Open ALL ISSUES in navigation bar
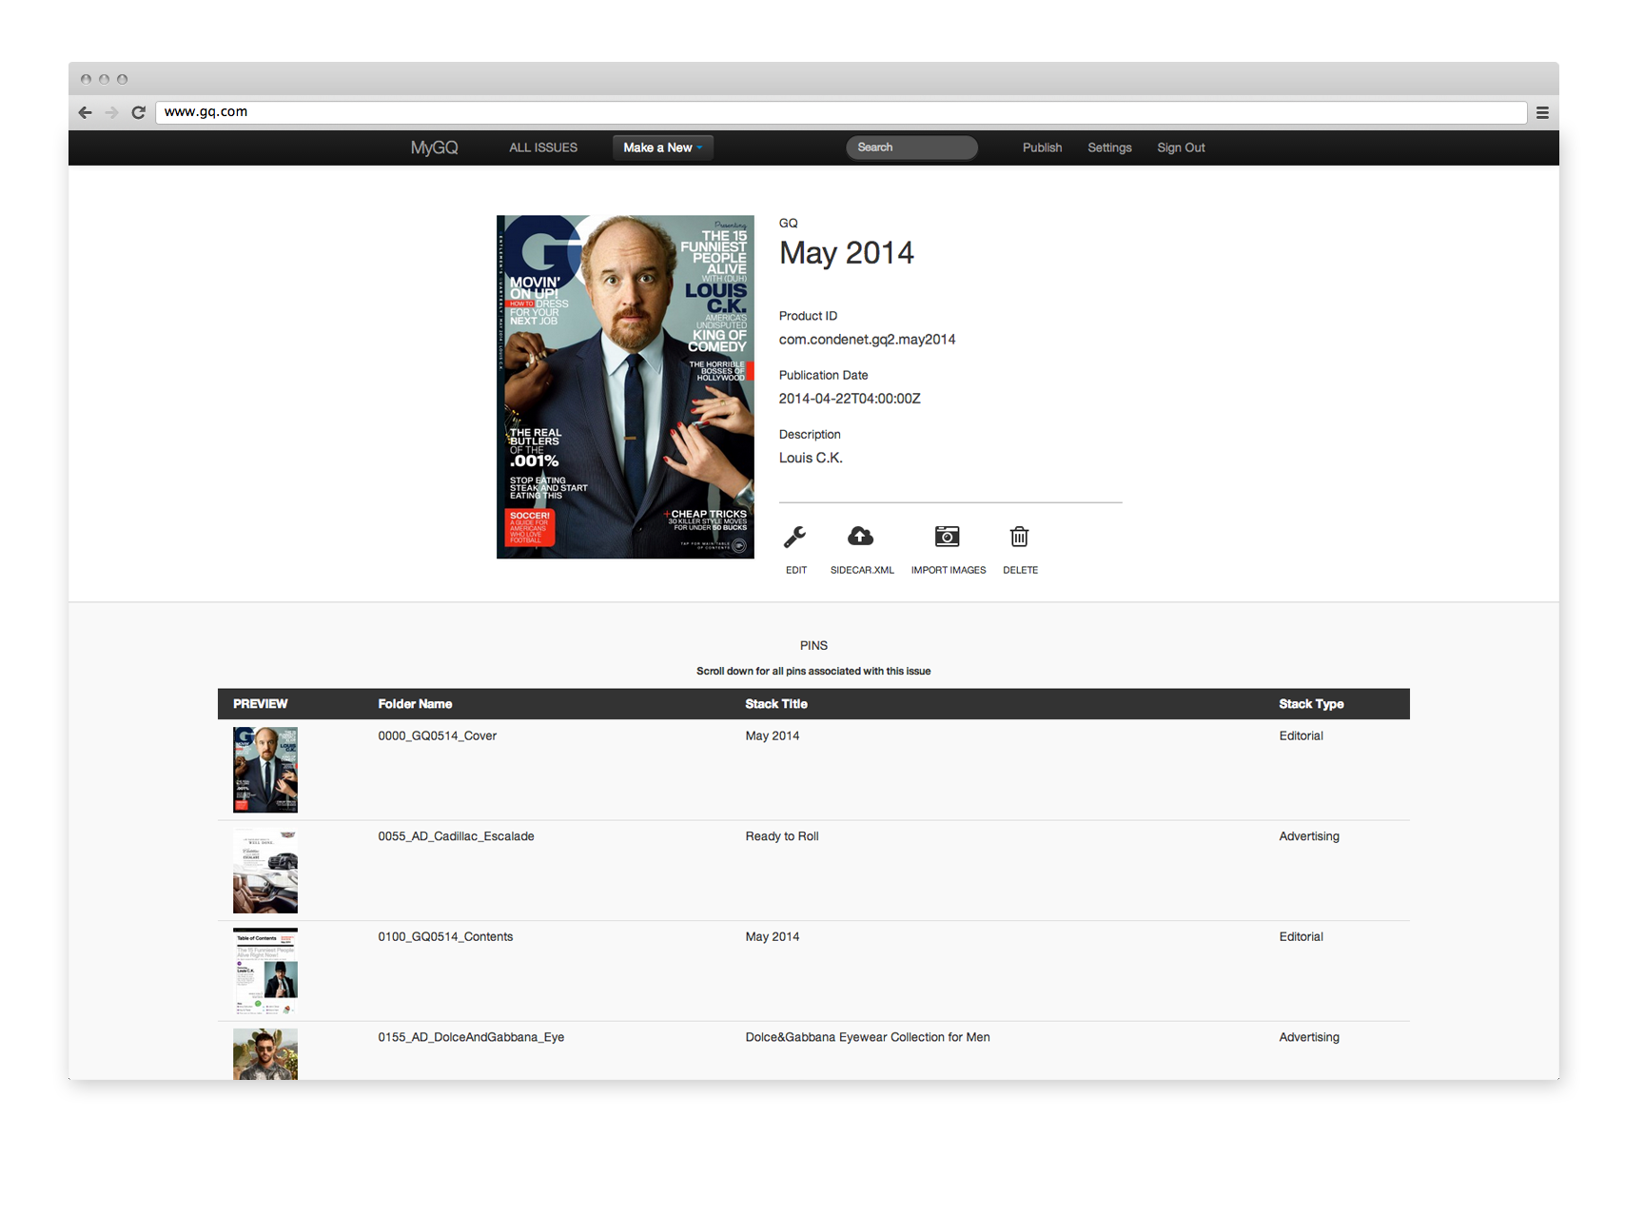Viewport: 1644px width, 1216px height. (x=543, y=147)
